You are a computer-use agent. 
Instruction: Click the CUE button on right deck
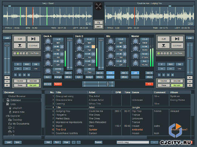163,39
